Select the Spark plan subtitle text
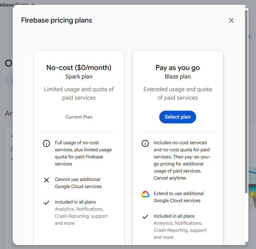This screenshot has width=256, height=249. [x=79, y=77]
